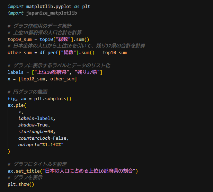Click the line 'fig, ax = plt.subplots()'
The height and width of the screenshot is (192, 213).
(39, 98)
